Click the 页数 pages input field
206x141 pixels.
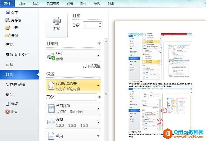tap(77, 97)
